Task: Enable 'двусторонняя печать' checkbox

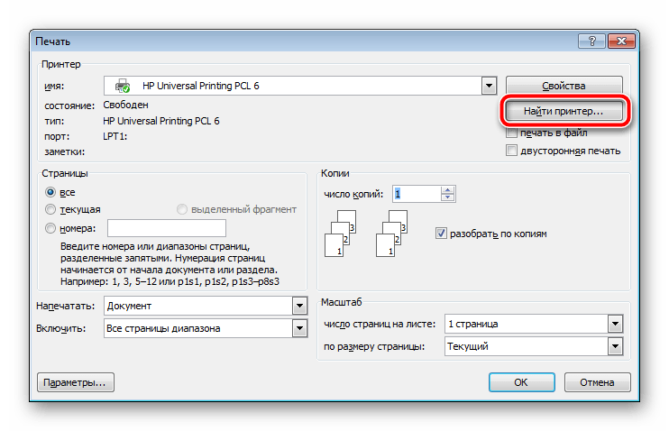Action: point(511,151)
